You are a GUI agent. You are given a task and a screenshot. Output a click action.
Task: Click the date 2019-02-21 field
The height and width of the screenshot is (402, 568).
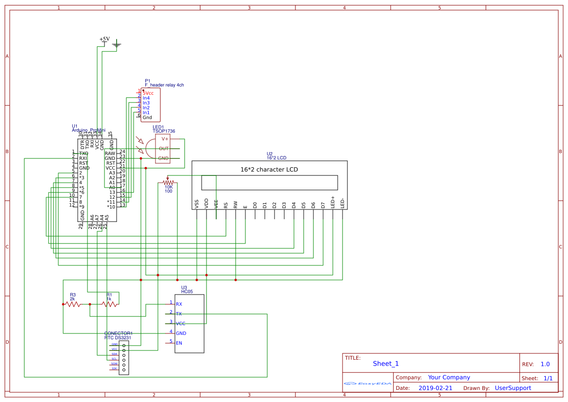click(436, 387)
